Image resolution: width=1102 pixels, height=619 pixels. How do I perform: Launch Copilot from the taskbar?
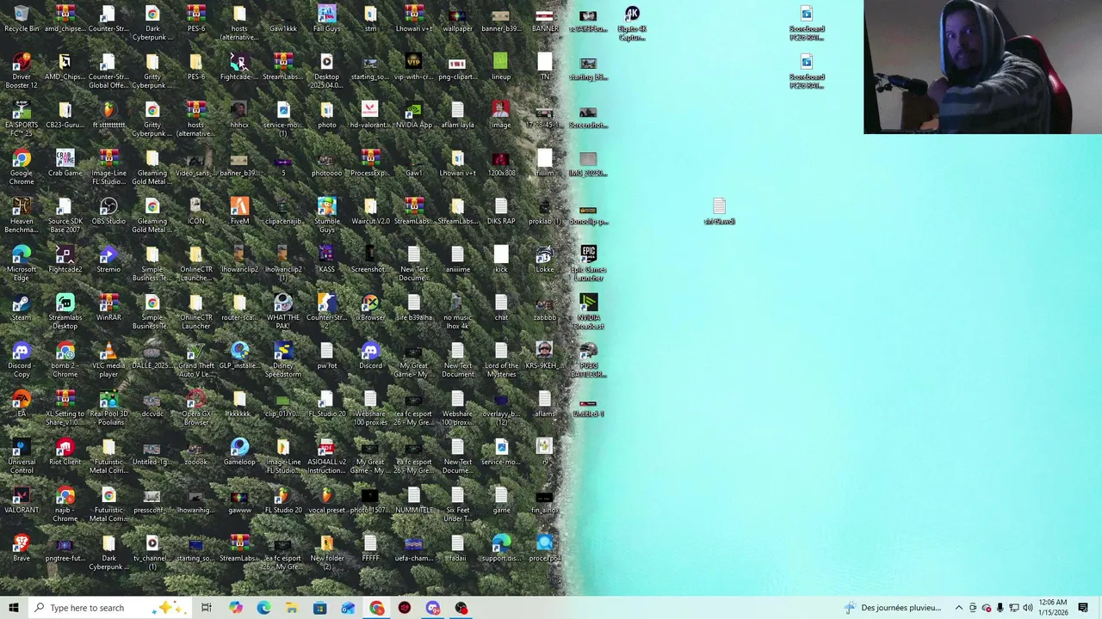click(235, 608)
